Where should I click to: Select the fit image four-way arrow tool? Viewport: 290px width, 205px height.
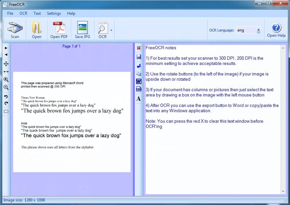[6, 64]
